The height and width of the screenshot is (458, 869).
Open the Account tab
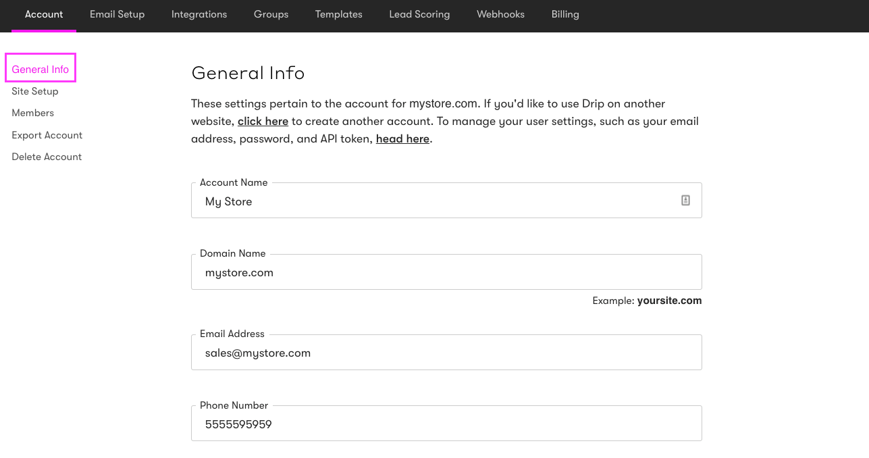tap(44, 14)
